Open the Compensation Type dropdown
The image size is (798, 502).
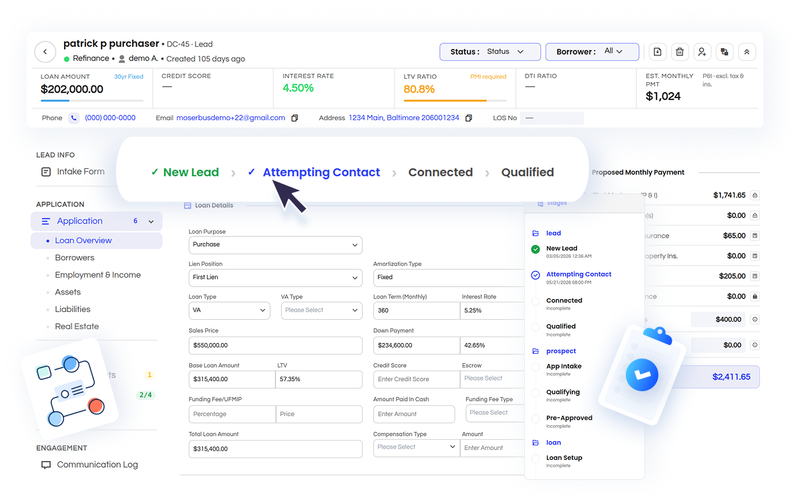tap(416, 447)
